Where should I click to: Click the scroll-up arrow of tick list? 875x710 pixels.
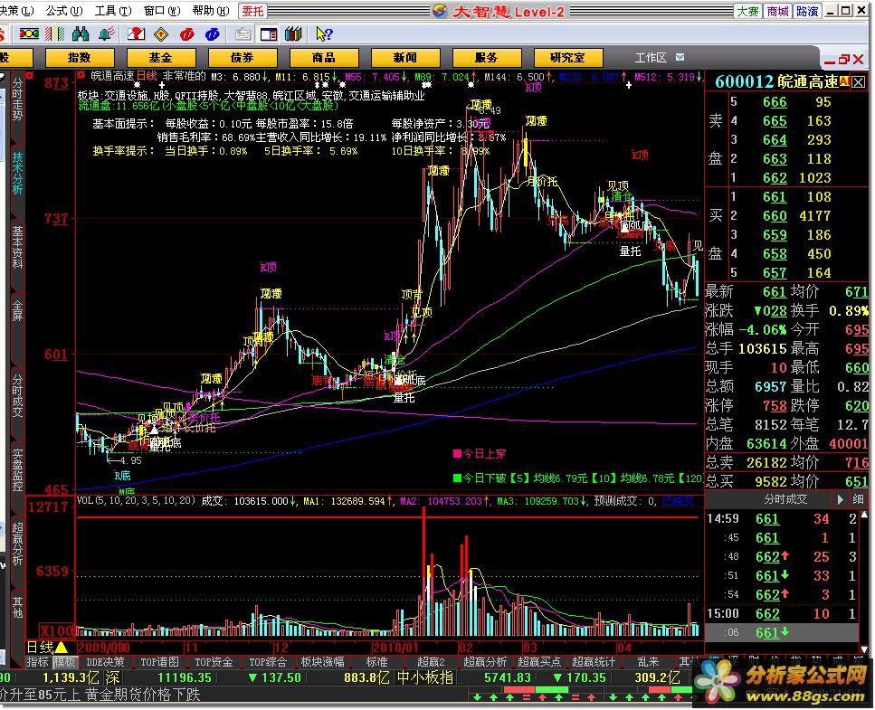tap(864, 515)
